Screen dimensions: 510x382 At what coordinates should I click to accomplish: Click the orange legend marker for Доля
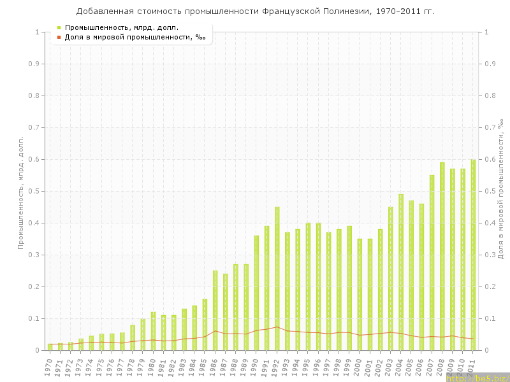point(59,37)
